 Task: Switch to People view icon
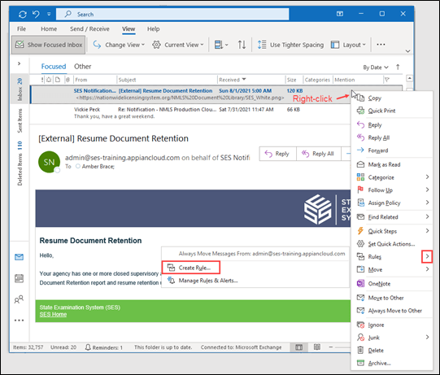click(x=19, y=299)
